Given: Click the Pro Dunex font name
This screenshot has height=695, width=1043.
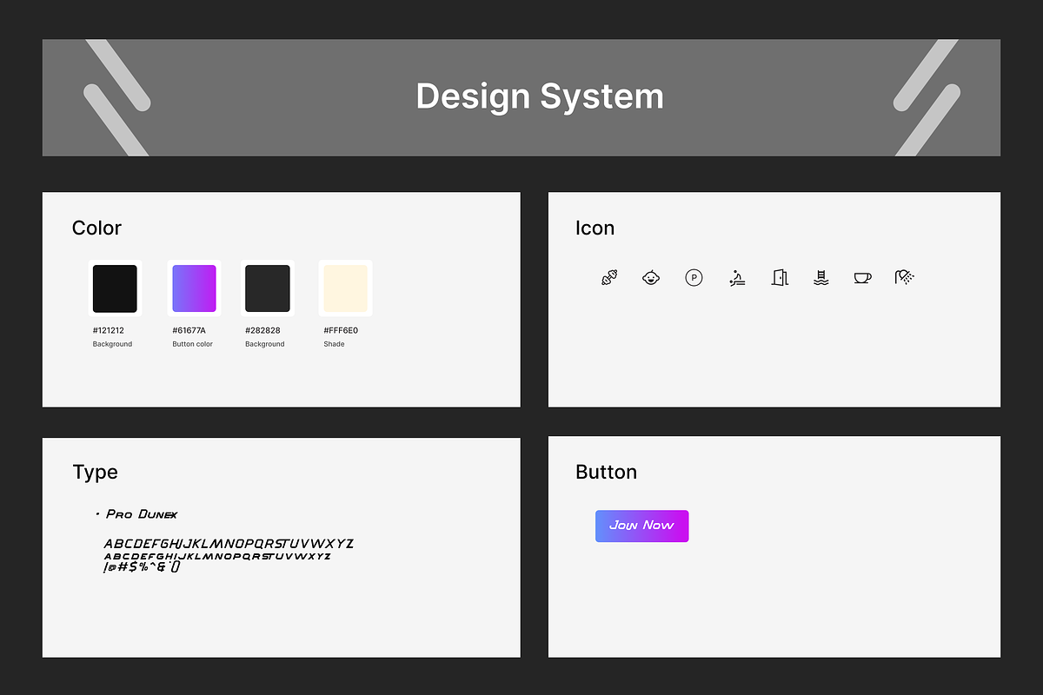Looking at the screenshot, I should 142,514.
